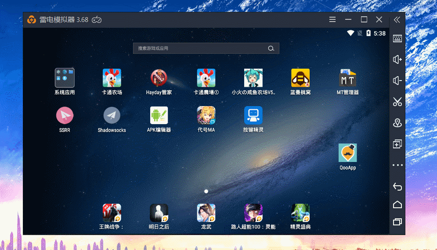Screen dimensions: 437x250
Task: Launch APK编辑器 app
Action: pyautogui.click(x=159, y=115)
